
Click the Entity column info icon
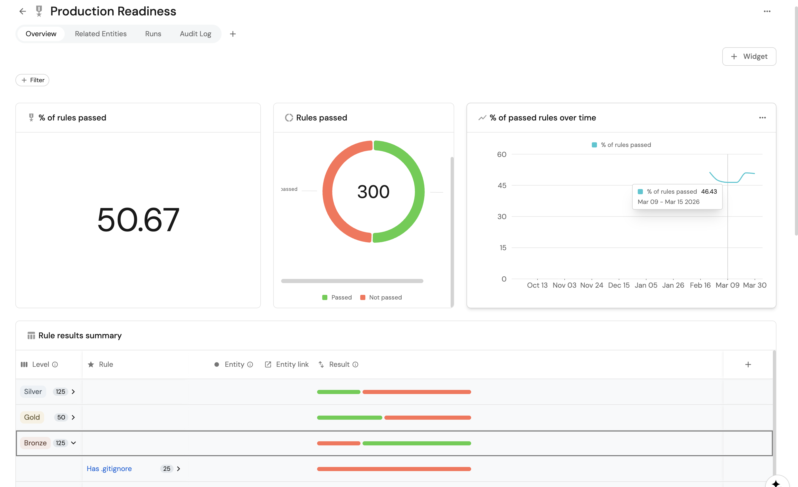pyautogui.click(x=250, y=364)
